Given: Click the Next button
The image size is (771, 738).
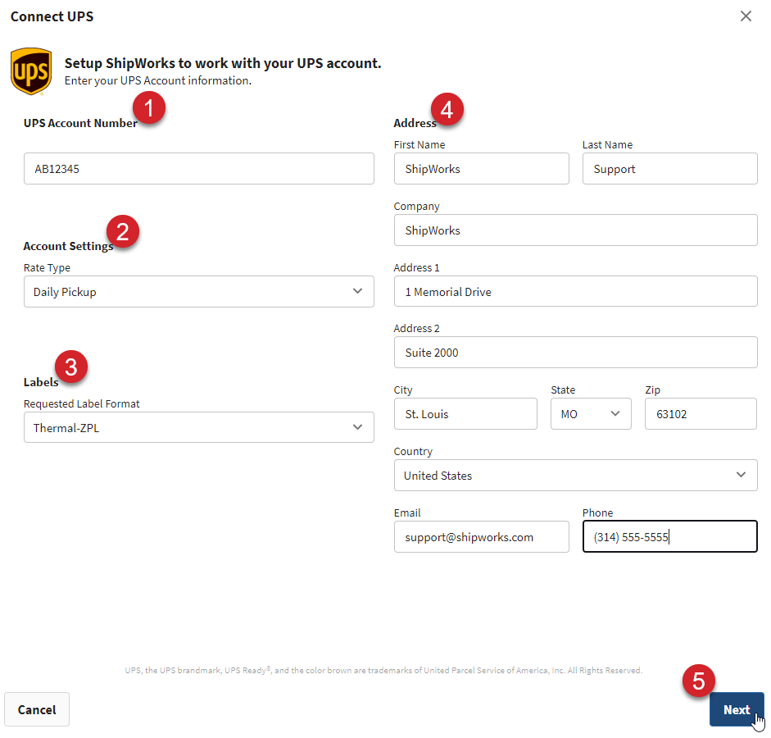Looking at the screenshot, I should 737,710.
